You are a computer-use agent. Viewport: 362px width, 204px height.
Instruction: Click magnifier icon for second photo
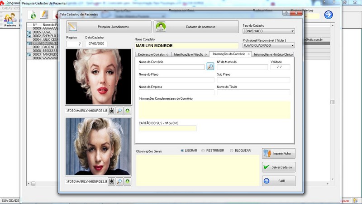tap(119, 182)
